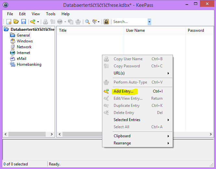Open the View menu
This screenshot has width=216, height=169.
(36, 14)
